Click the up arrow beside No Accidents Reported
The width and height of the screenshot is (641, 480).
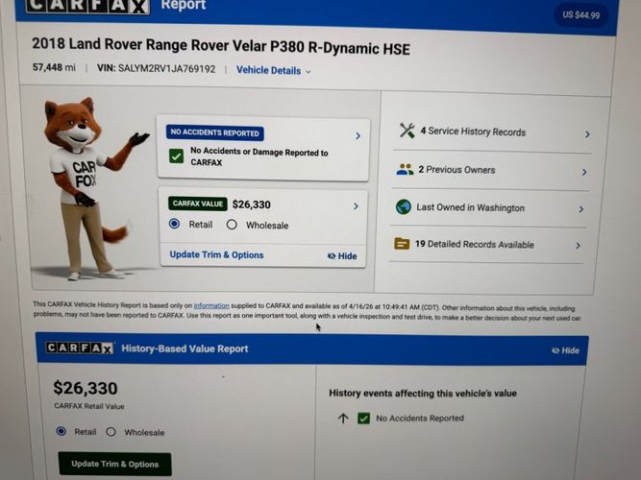343,418
